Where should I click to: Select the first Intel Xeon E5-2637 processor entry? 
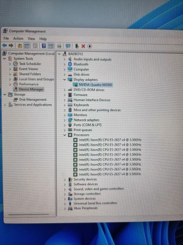[x=110, y=140]
